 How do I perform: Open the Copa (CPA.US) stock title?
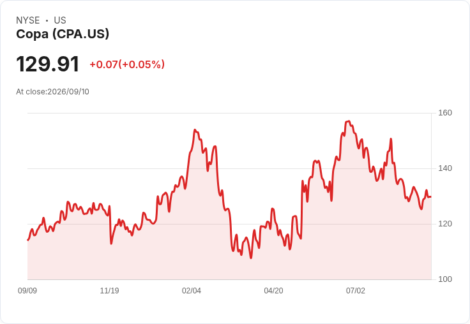pyautogui.click(x=63, y=34)
